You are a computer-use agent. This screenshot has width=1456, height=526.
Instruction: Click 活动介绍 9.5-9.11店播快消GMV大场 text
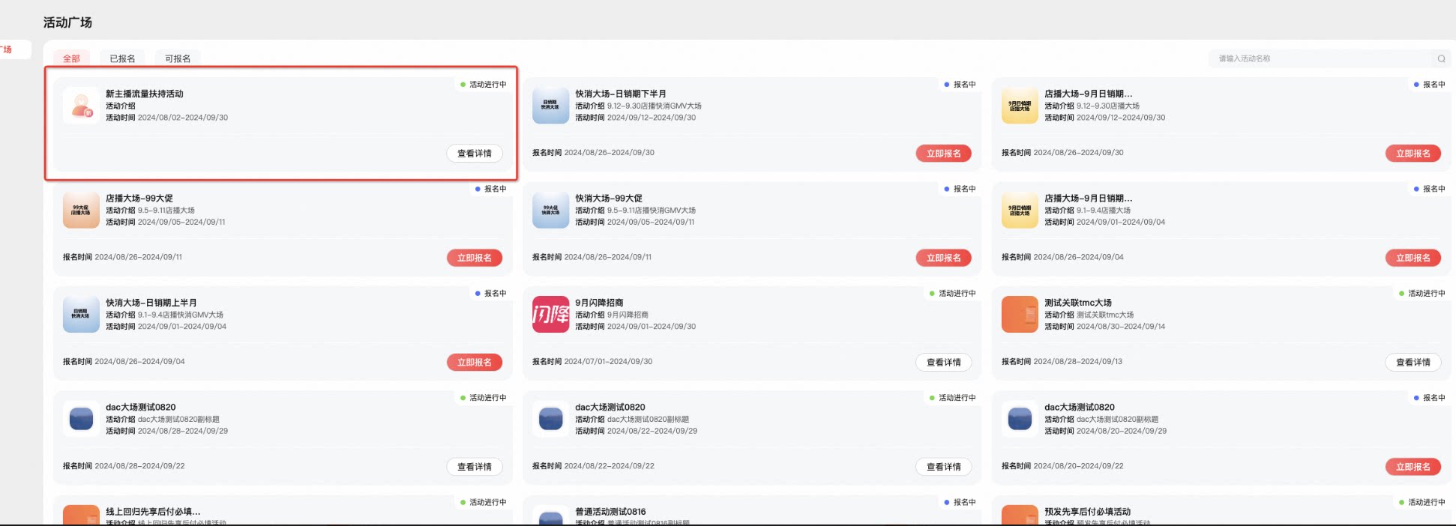[635, 211]
